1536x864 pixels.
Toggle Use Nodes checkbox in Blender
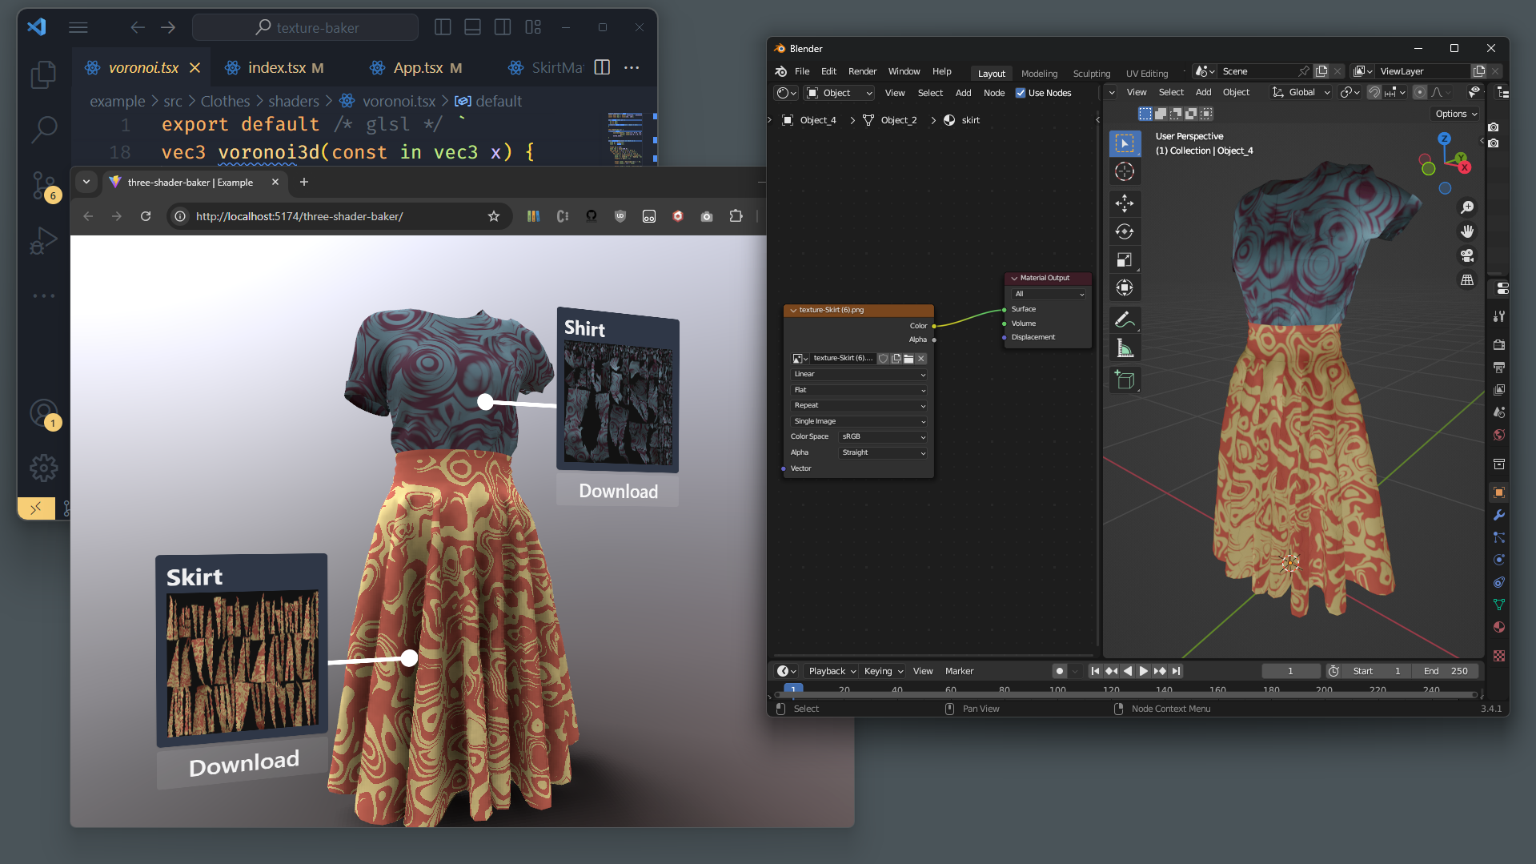point(1021,93)
